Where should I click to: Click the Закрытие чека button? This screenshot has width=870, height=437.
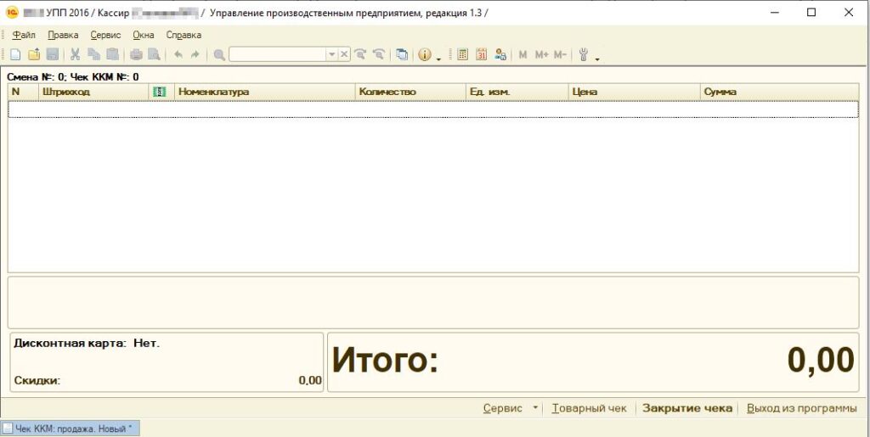(x=687, y=408)
